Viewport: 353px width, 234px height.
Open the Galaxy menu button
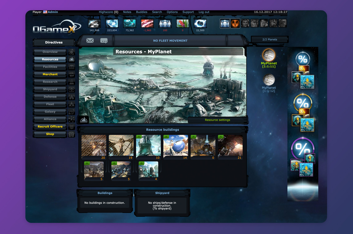50,111
